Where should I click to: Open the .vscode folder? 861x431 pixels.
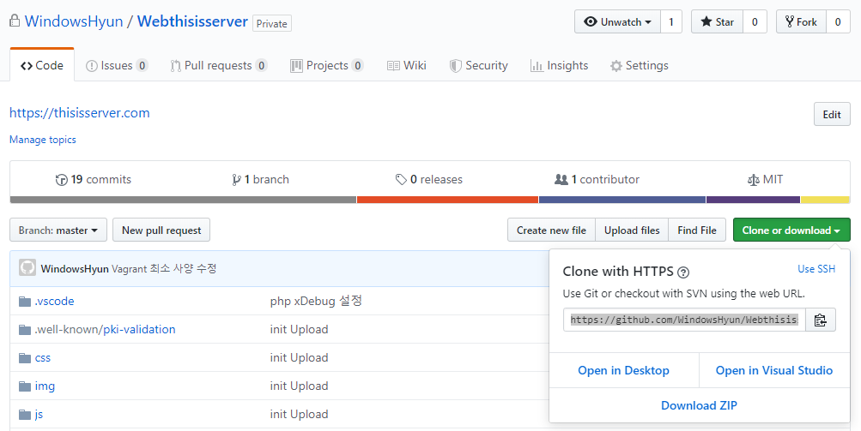click(54, 301)
